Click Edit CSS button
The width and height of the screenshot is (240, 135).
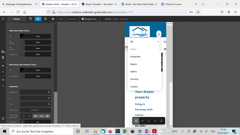tap(35, 110)
